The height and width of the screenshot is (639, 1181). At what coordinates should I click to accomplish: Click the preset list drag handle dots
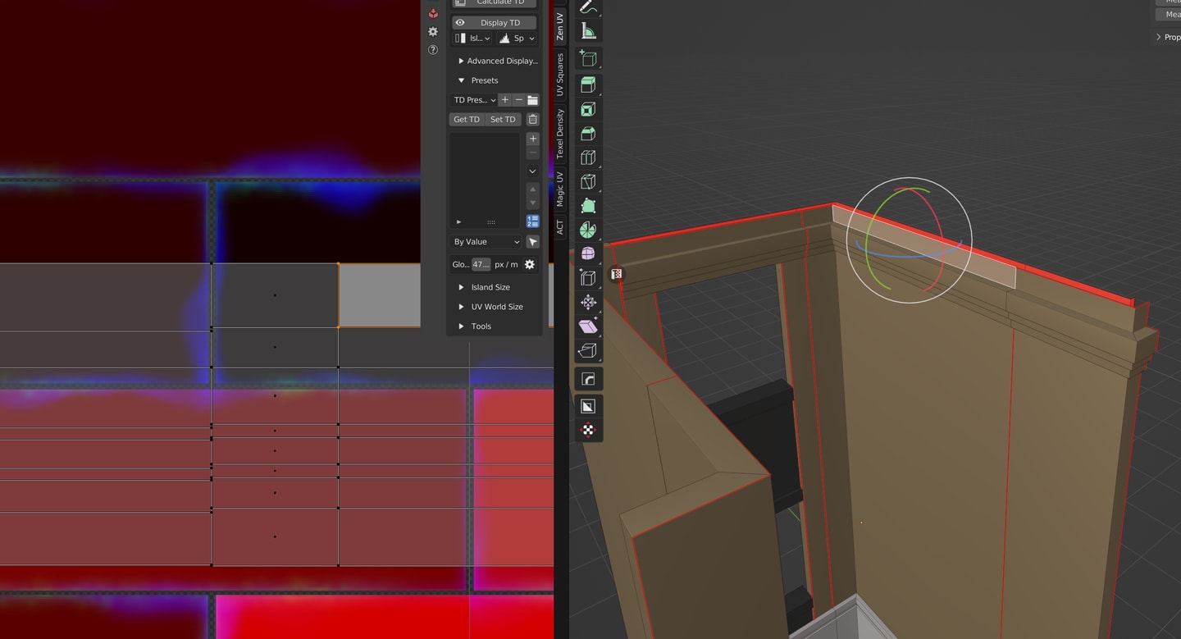coord(491,222)
